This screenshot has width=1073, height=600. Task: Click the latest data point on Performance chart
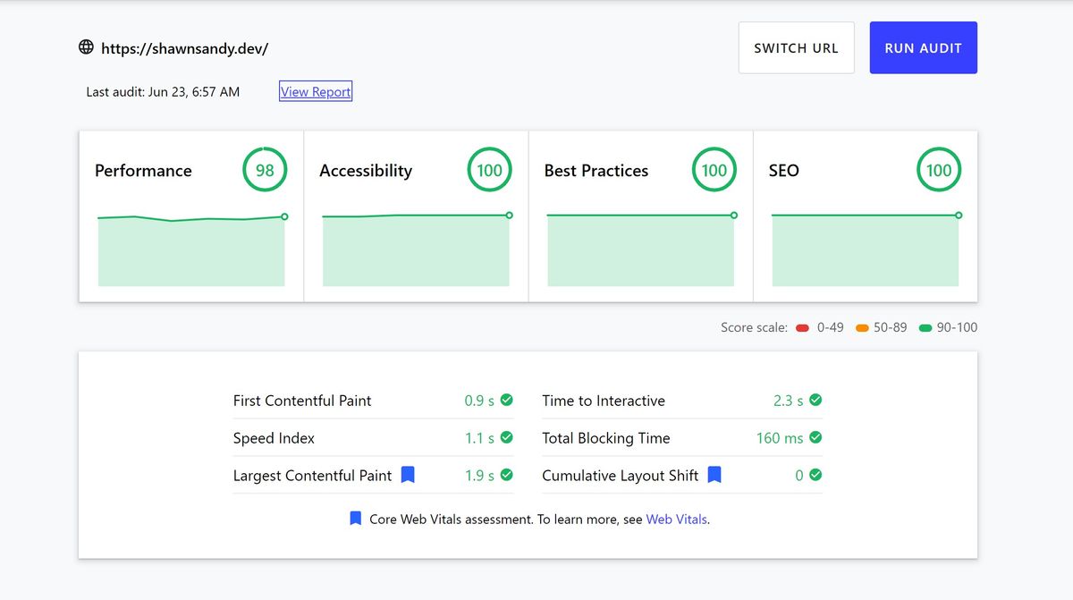[284, 216]
